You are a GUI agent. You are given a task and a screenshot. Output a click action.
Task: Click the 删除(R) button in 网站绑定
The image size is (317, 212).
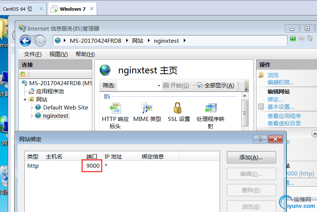click(251, 190)
